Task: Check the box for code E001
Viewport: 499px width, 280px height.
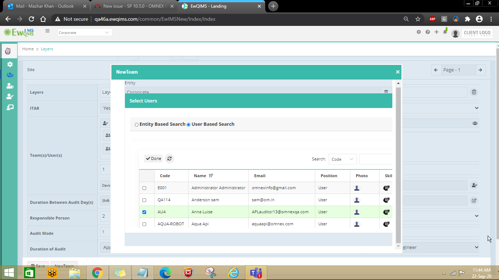Action: pyautogui.click(x=144, y=188)
